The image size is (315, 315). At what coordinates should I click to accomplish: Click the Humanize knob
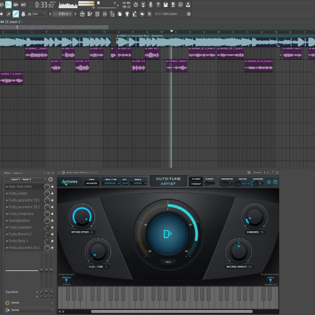pyautogui.click(x=255, y=217)
